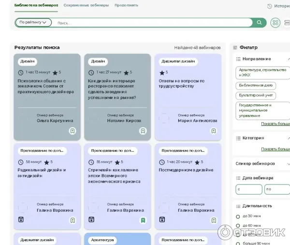This screenshot has width=290, height=245.
Task: Bookmark the Ольга Картунина webinar card
Action: pyautogui.click(x=72, y=131)
